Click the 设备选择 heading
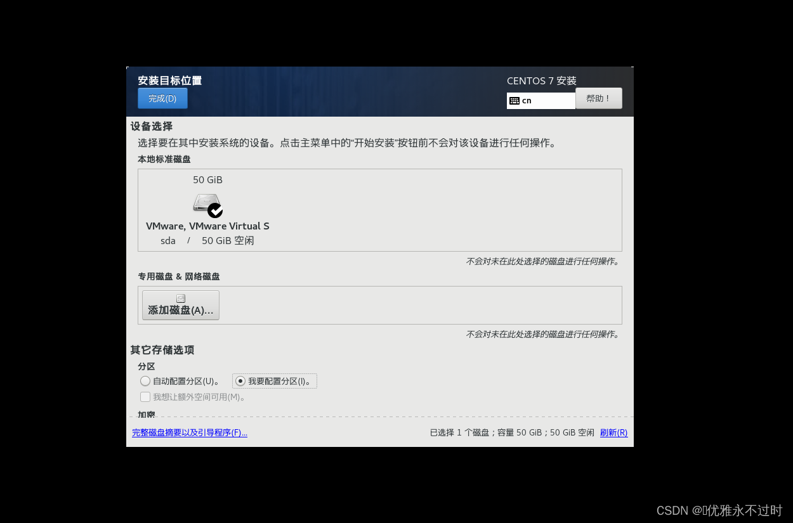Image resolution: width=793 pixels, height=523 pixels. 152,126
